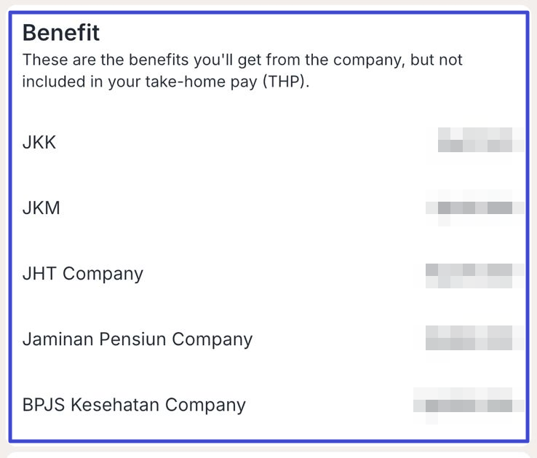Viewport: 537px width, 458px height.
Task: Click the blurred Jaminan Pensiun Company amount
Action: click(x=475, y=338)
